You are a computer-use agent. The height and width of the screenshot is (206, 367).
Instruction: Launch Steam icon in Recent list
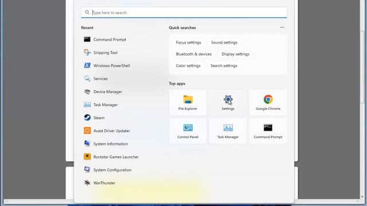(87, 117)
